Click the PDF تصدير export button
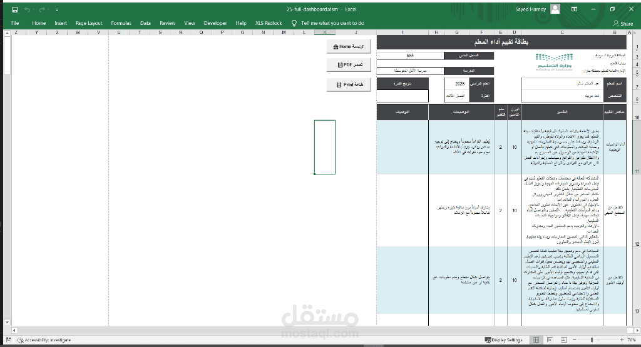The image size is (641, 347). tap(349, 65)
